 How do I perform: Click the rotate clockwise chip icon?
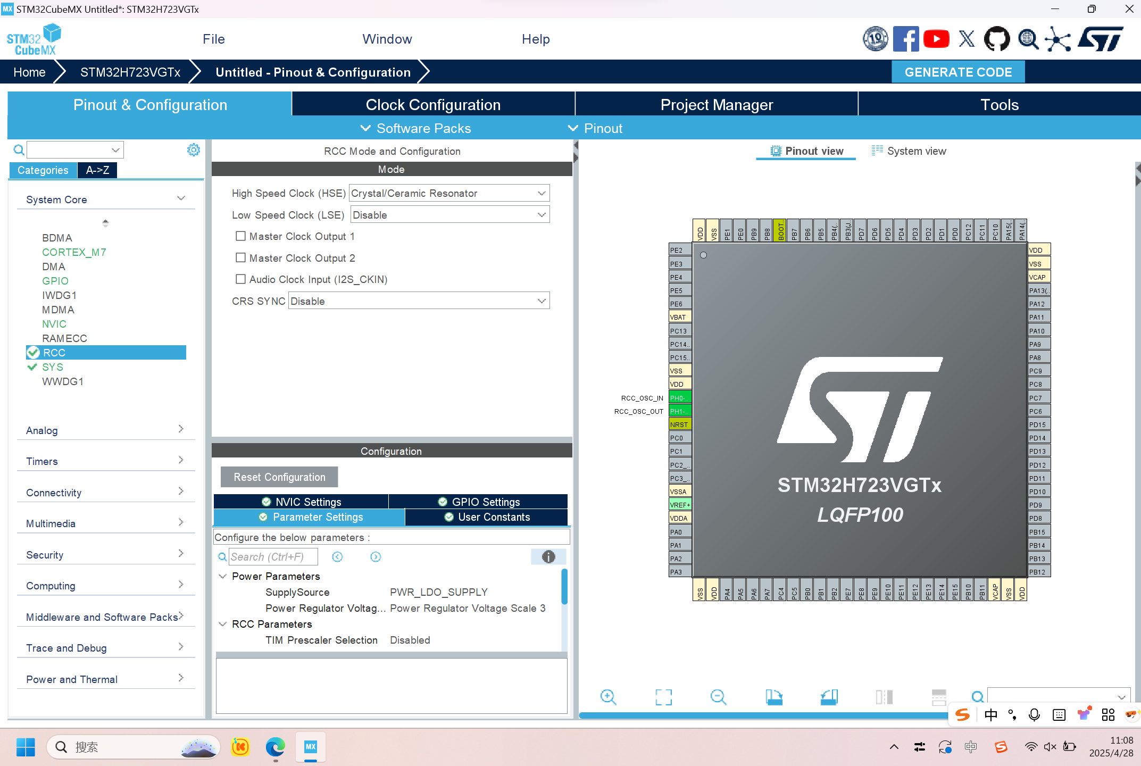point(773,697)
